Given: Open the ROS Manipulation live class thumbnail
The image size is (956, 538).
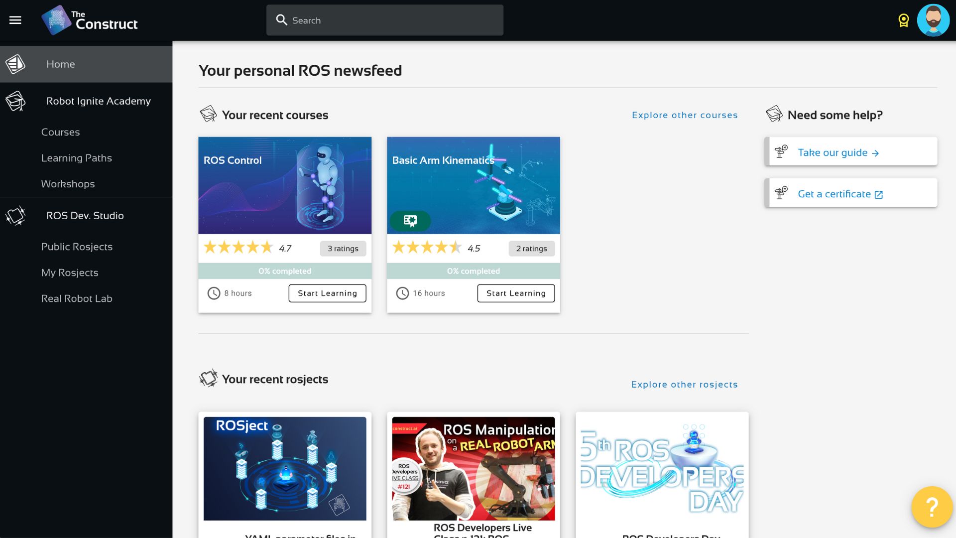Looking at the screenshot, I should (474, 469).
